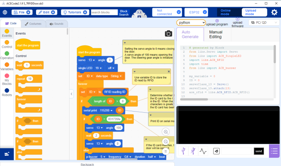Collapse the Print ID comment triangle

(151, 115)
